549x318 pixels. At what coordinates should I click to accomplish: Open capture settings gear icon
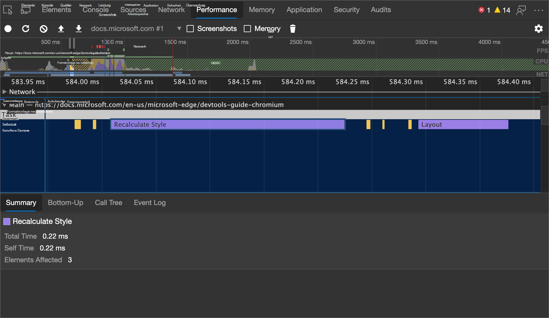pos(539,29)
